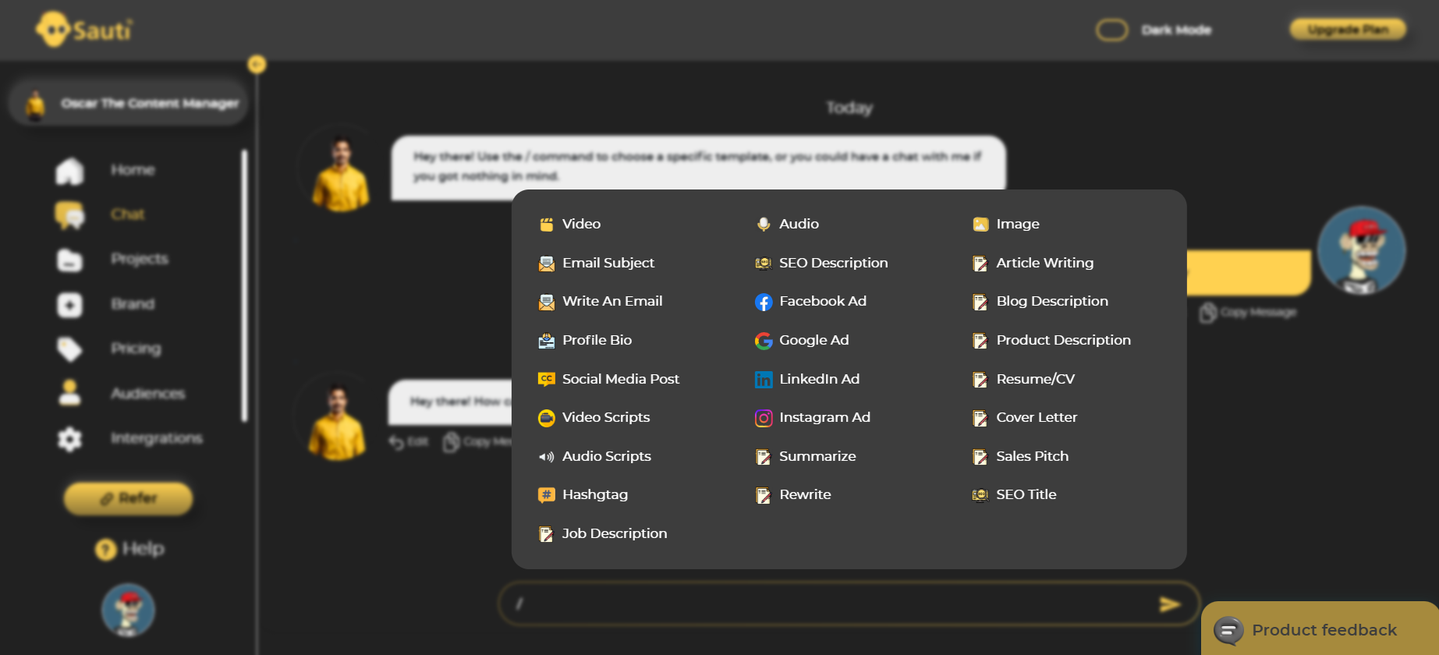
Task: Toggle the Dark Mode switch
Action: pyautogui.click(x=1111, y=30)
